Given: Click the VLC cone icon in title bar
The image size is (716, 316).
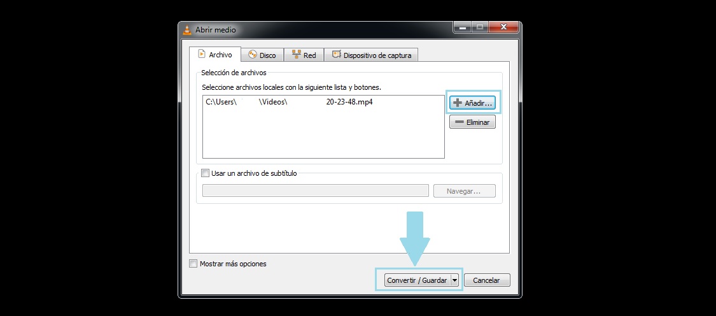Looking at the screenshot, I should [x=186, y=30].
